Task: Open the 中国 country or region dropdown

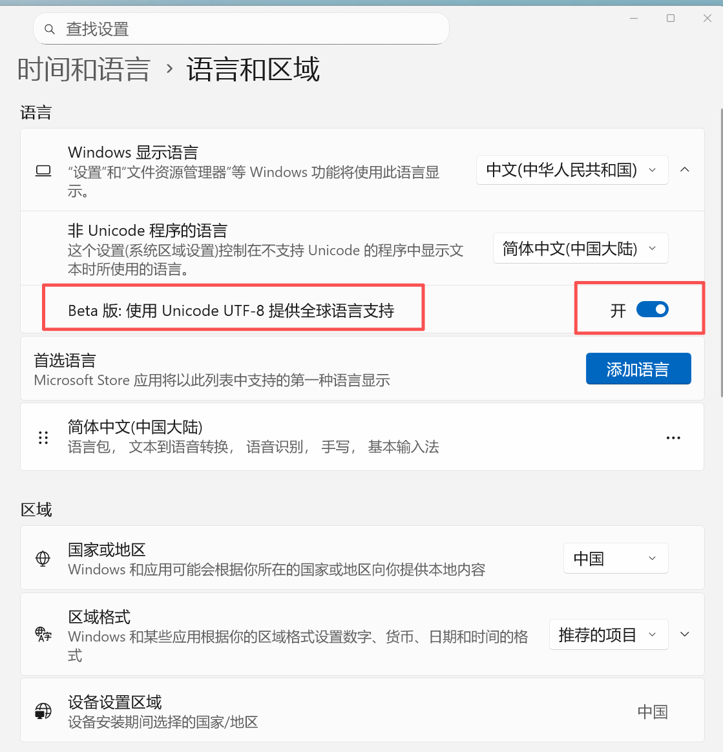Action: (x=616, y=558)
